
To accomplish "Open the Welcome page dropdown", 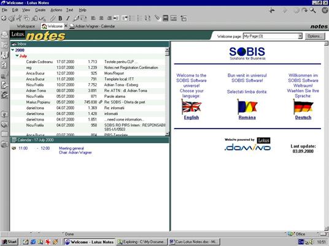I will (300, 36).
